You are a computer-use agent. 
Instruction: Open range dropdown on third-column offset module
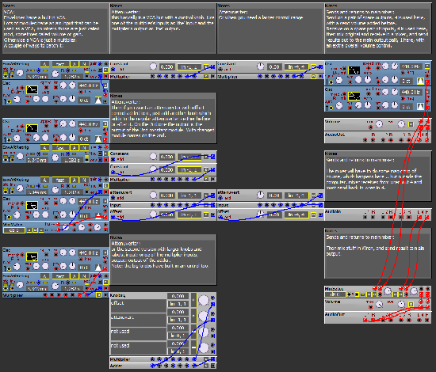[296, 214]
